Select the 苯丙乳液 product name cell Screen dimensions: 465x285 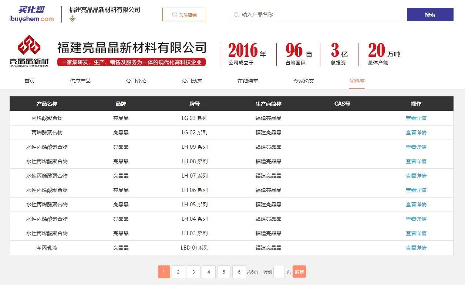tap(47, 248)
